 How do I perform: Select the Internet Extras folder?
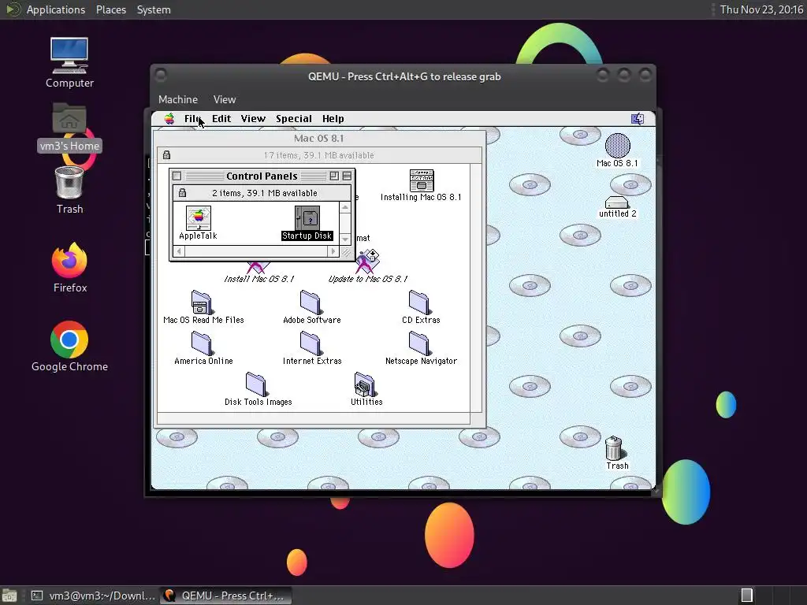311,343
